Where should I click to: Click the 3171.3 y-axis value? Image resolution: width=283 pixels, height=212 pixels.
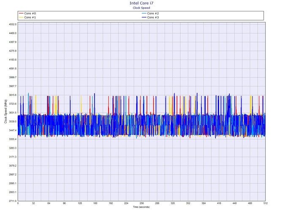pos(13,157)
